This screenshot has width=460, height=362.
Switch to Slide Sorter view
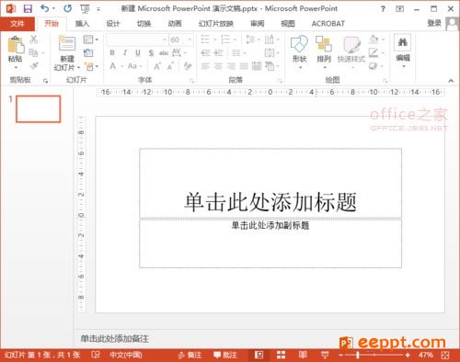tap(281, 355)
